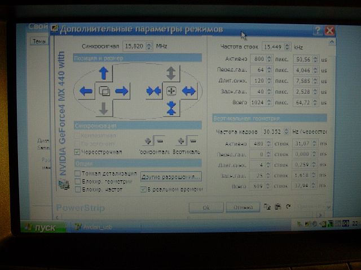Viewport: 361px width, 270px height.
Task: Click the horizontal stretch size arrows
Action: pyautogui.click(x=190, y=91)
